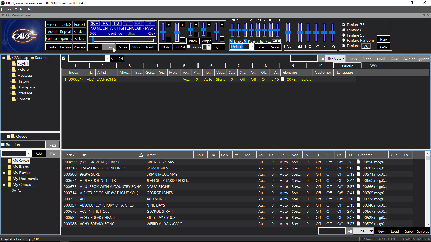Click the CAVS logo image
The image size is (431, 242).
[22, 36]
